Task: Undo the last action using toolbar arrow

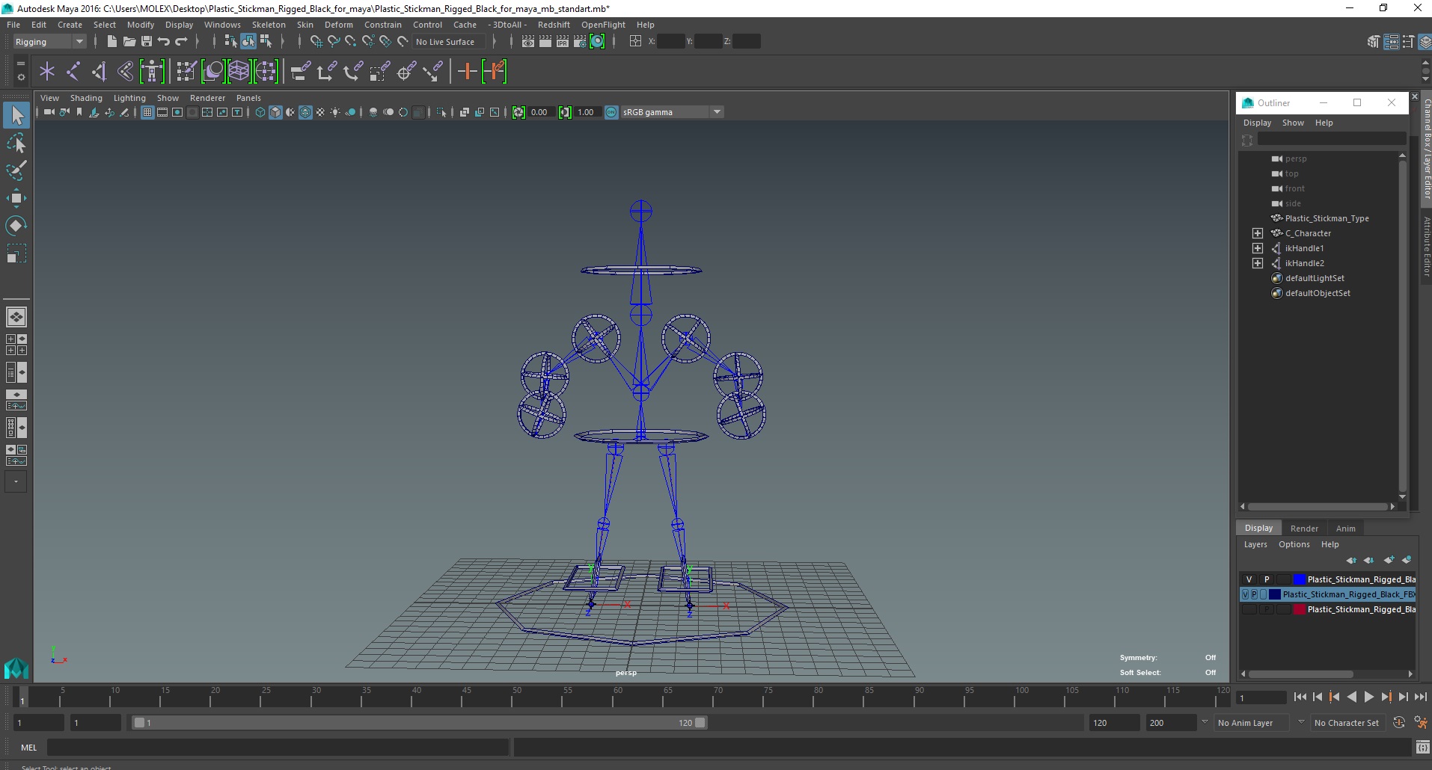Action: pos(164,42)
